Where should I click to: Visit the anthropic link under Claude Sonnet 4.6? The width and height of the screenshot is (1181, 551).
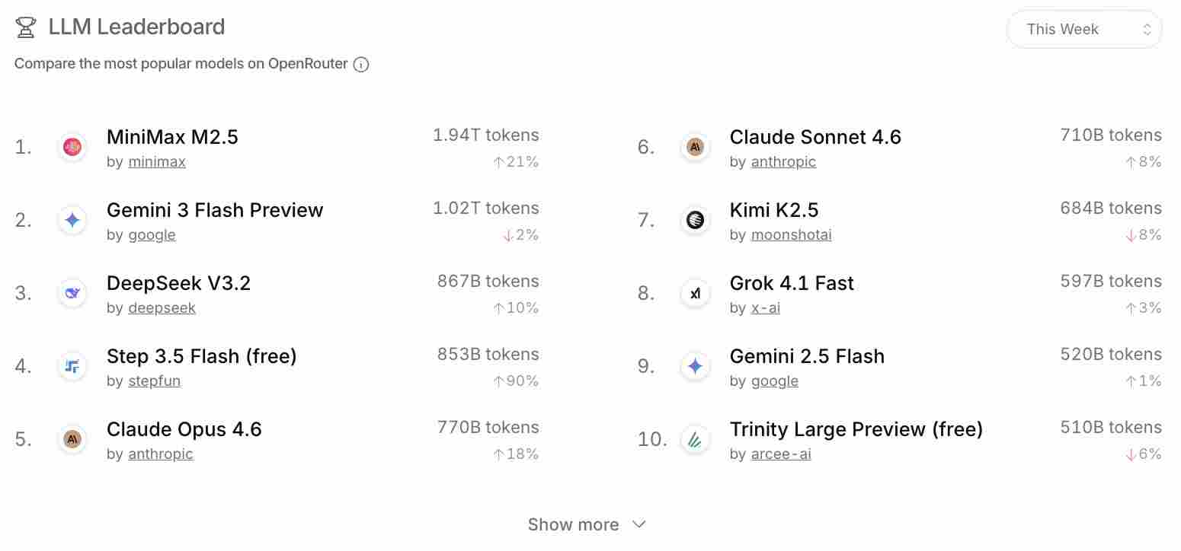click(x=783, y=161)
